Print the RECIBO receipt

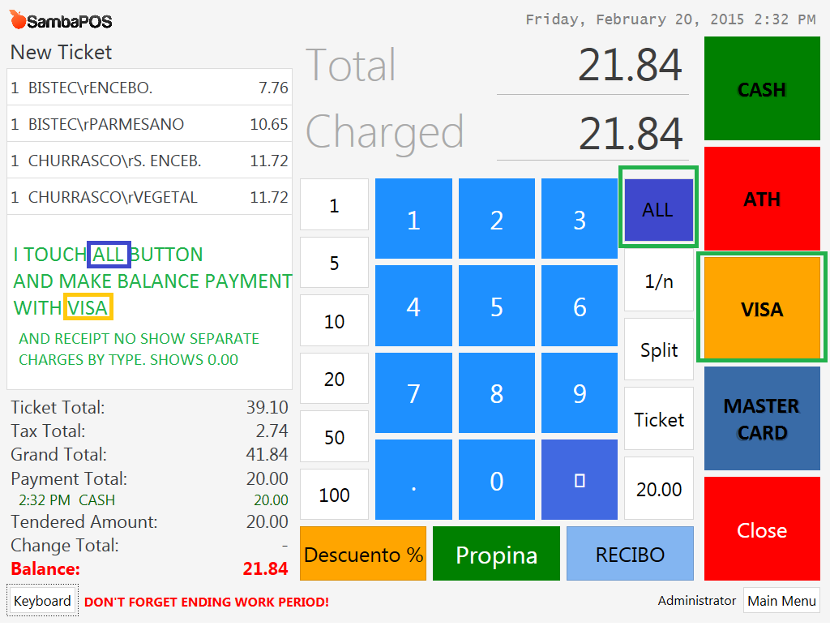coord(630,554)
